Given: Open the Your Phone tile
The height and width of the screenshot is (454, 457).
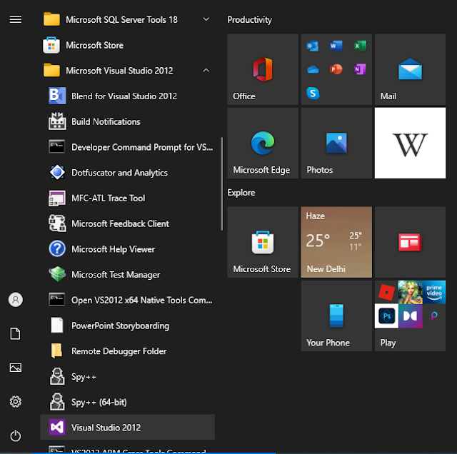Looking at the screenshot, I should pyautogui.click(x=336, y=316).
